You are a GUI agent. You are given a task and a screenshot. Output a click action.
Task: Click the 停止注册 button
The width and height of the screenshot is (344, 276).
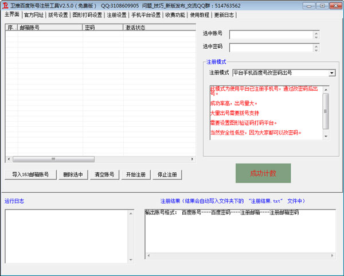[x=167, y=174]
